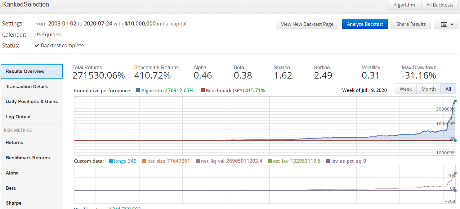Click the cumulative performance chart end marker
This screenshot has height=209, width=460.
click(455, 101)
